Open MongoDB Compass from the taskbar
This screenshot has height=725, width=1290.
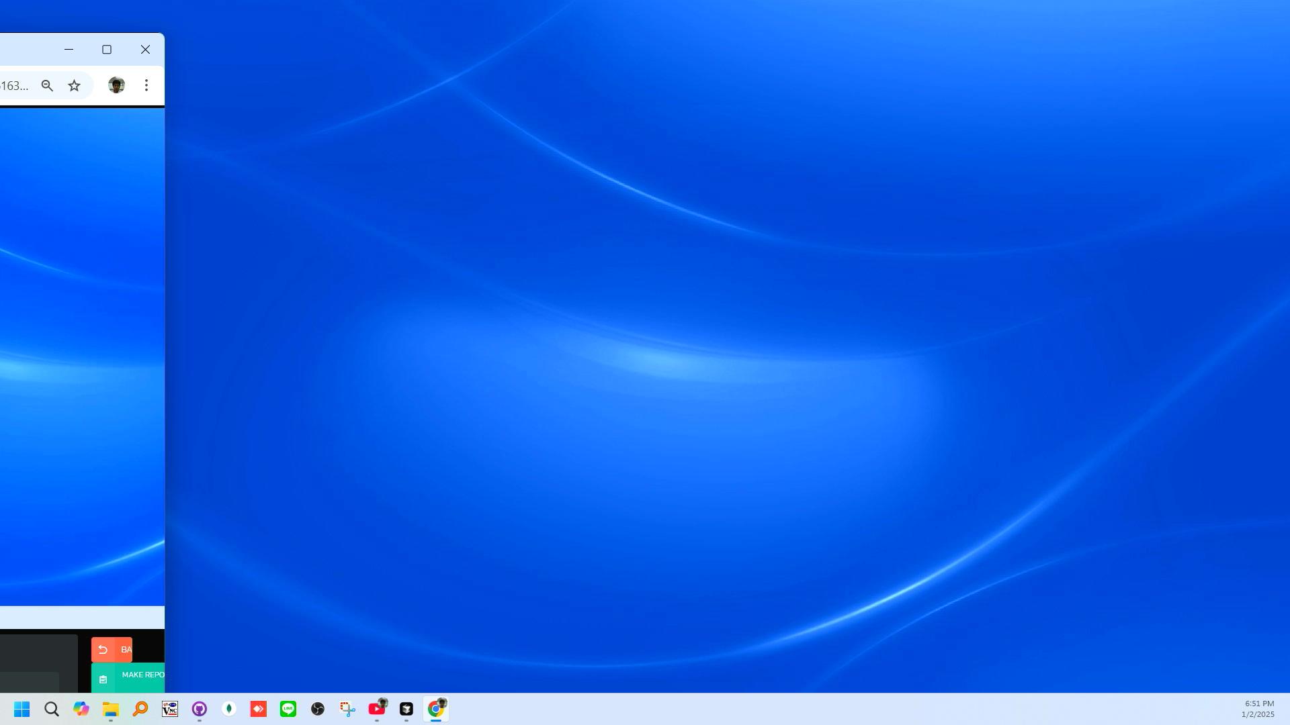229,709
